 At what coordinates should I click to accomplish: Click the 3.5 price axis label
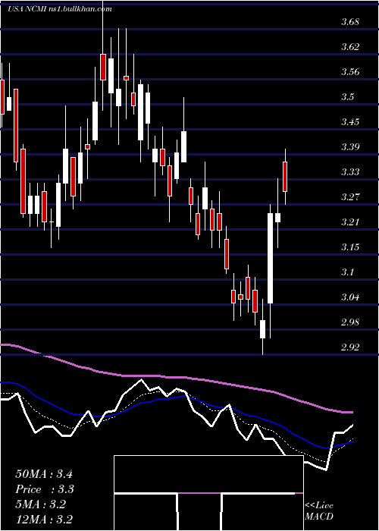point(347,97)
